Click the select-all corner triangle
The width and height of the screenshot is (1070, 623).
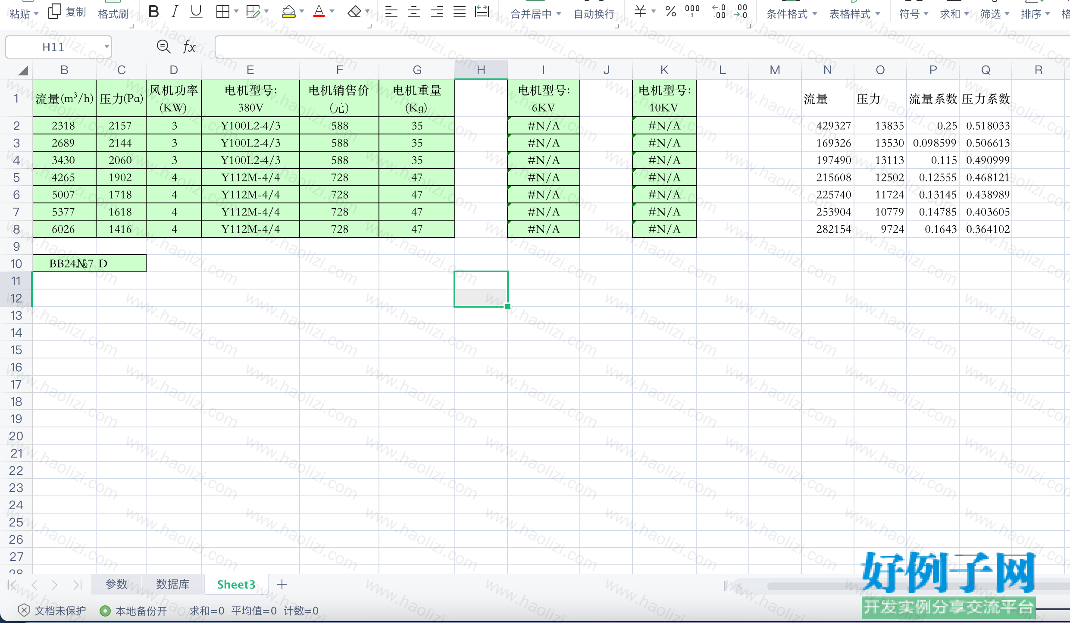pyautogui.click(x=22, y=70)
